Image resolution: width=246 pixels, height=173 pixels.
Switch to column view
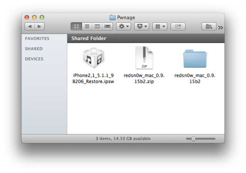(97, 27)
